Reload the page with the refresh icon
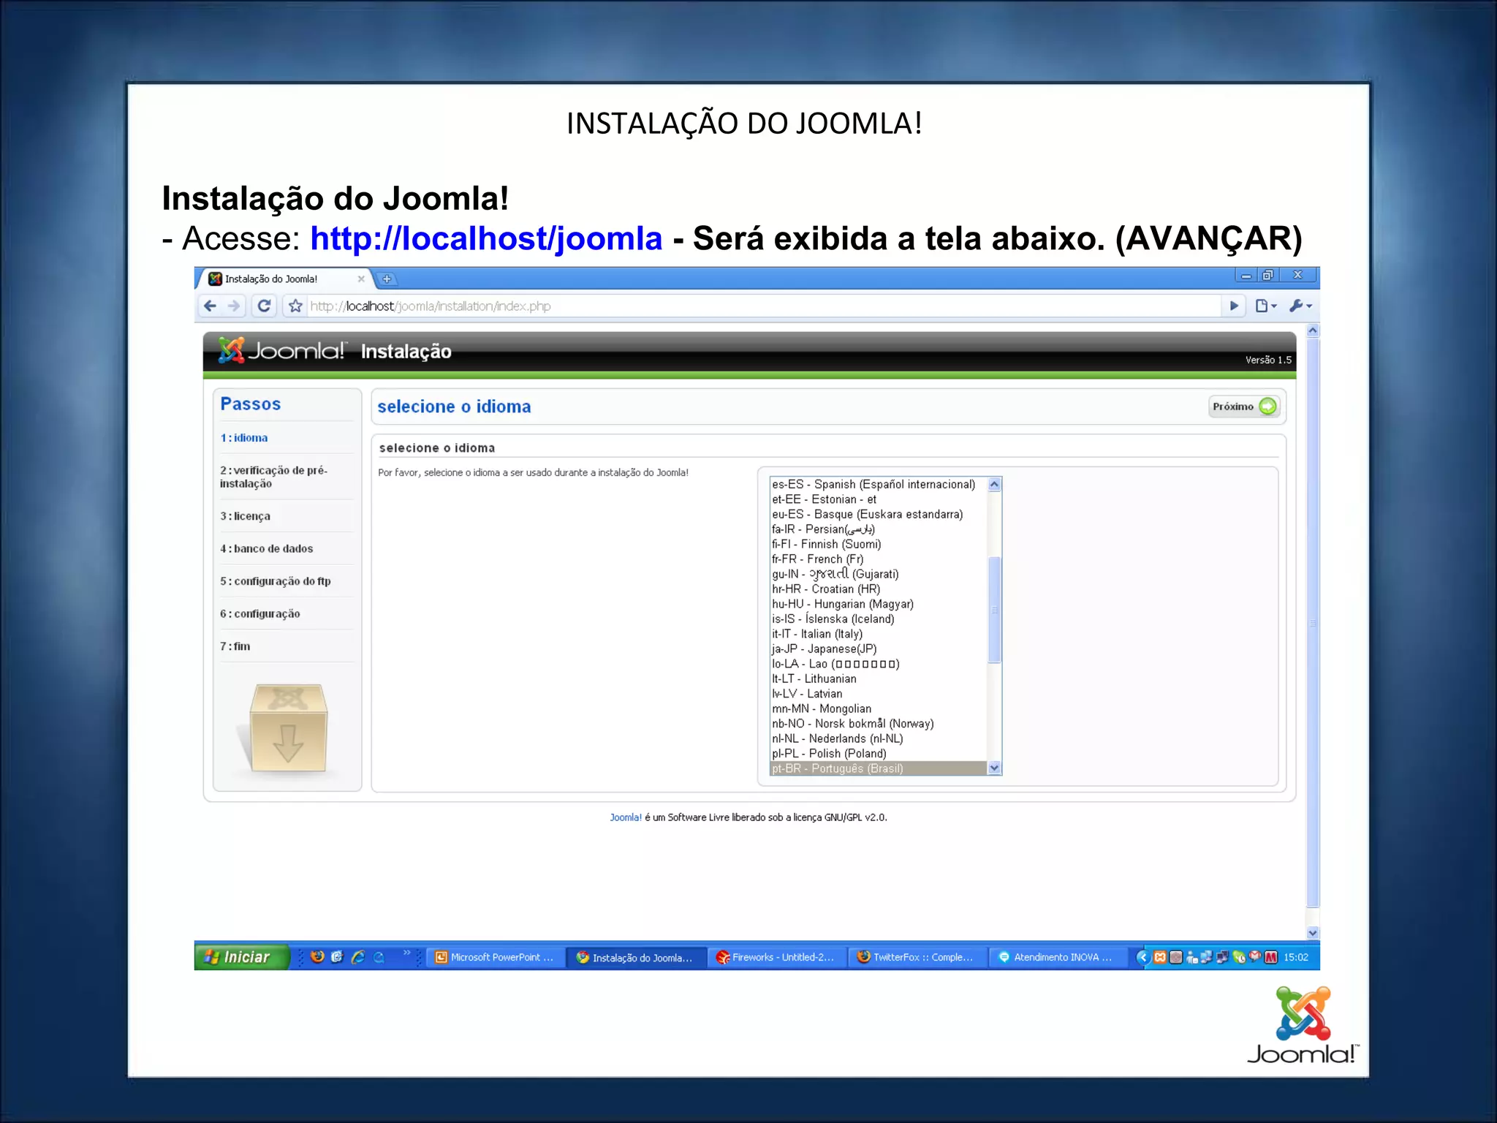Viewport: 1497px width, 1123px height. click(265, 306)
